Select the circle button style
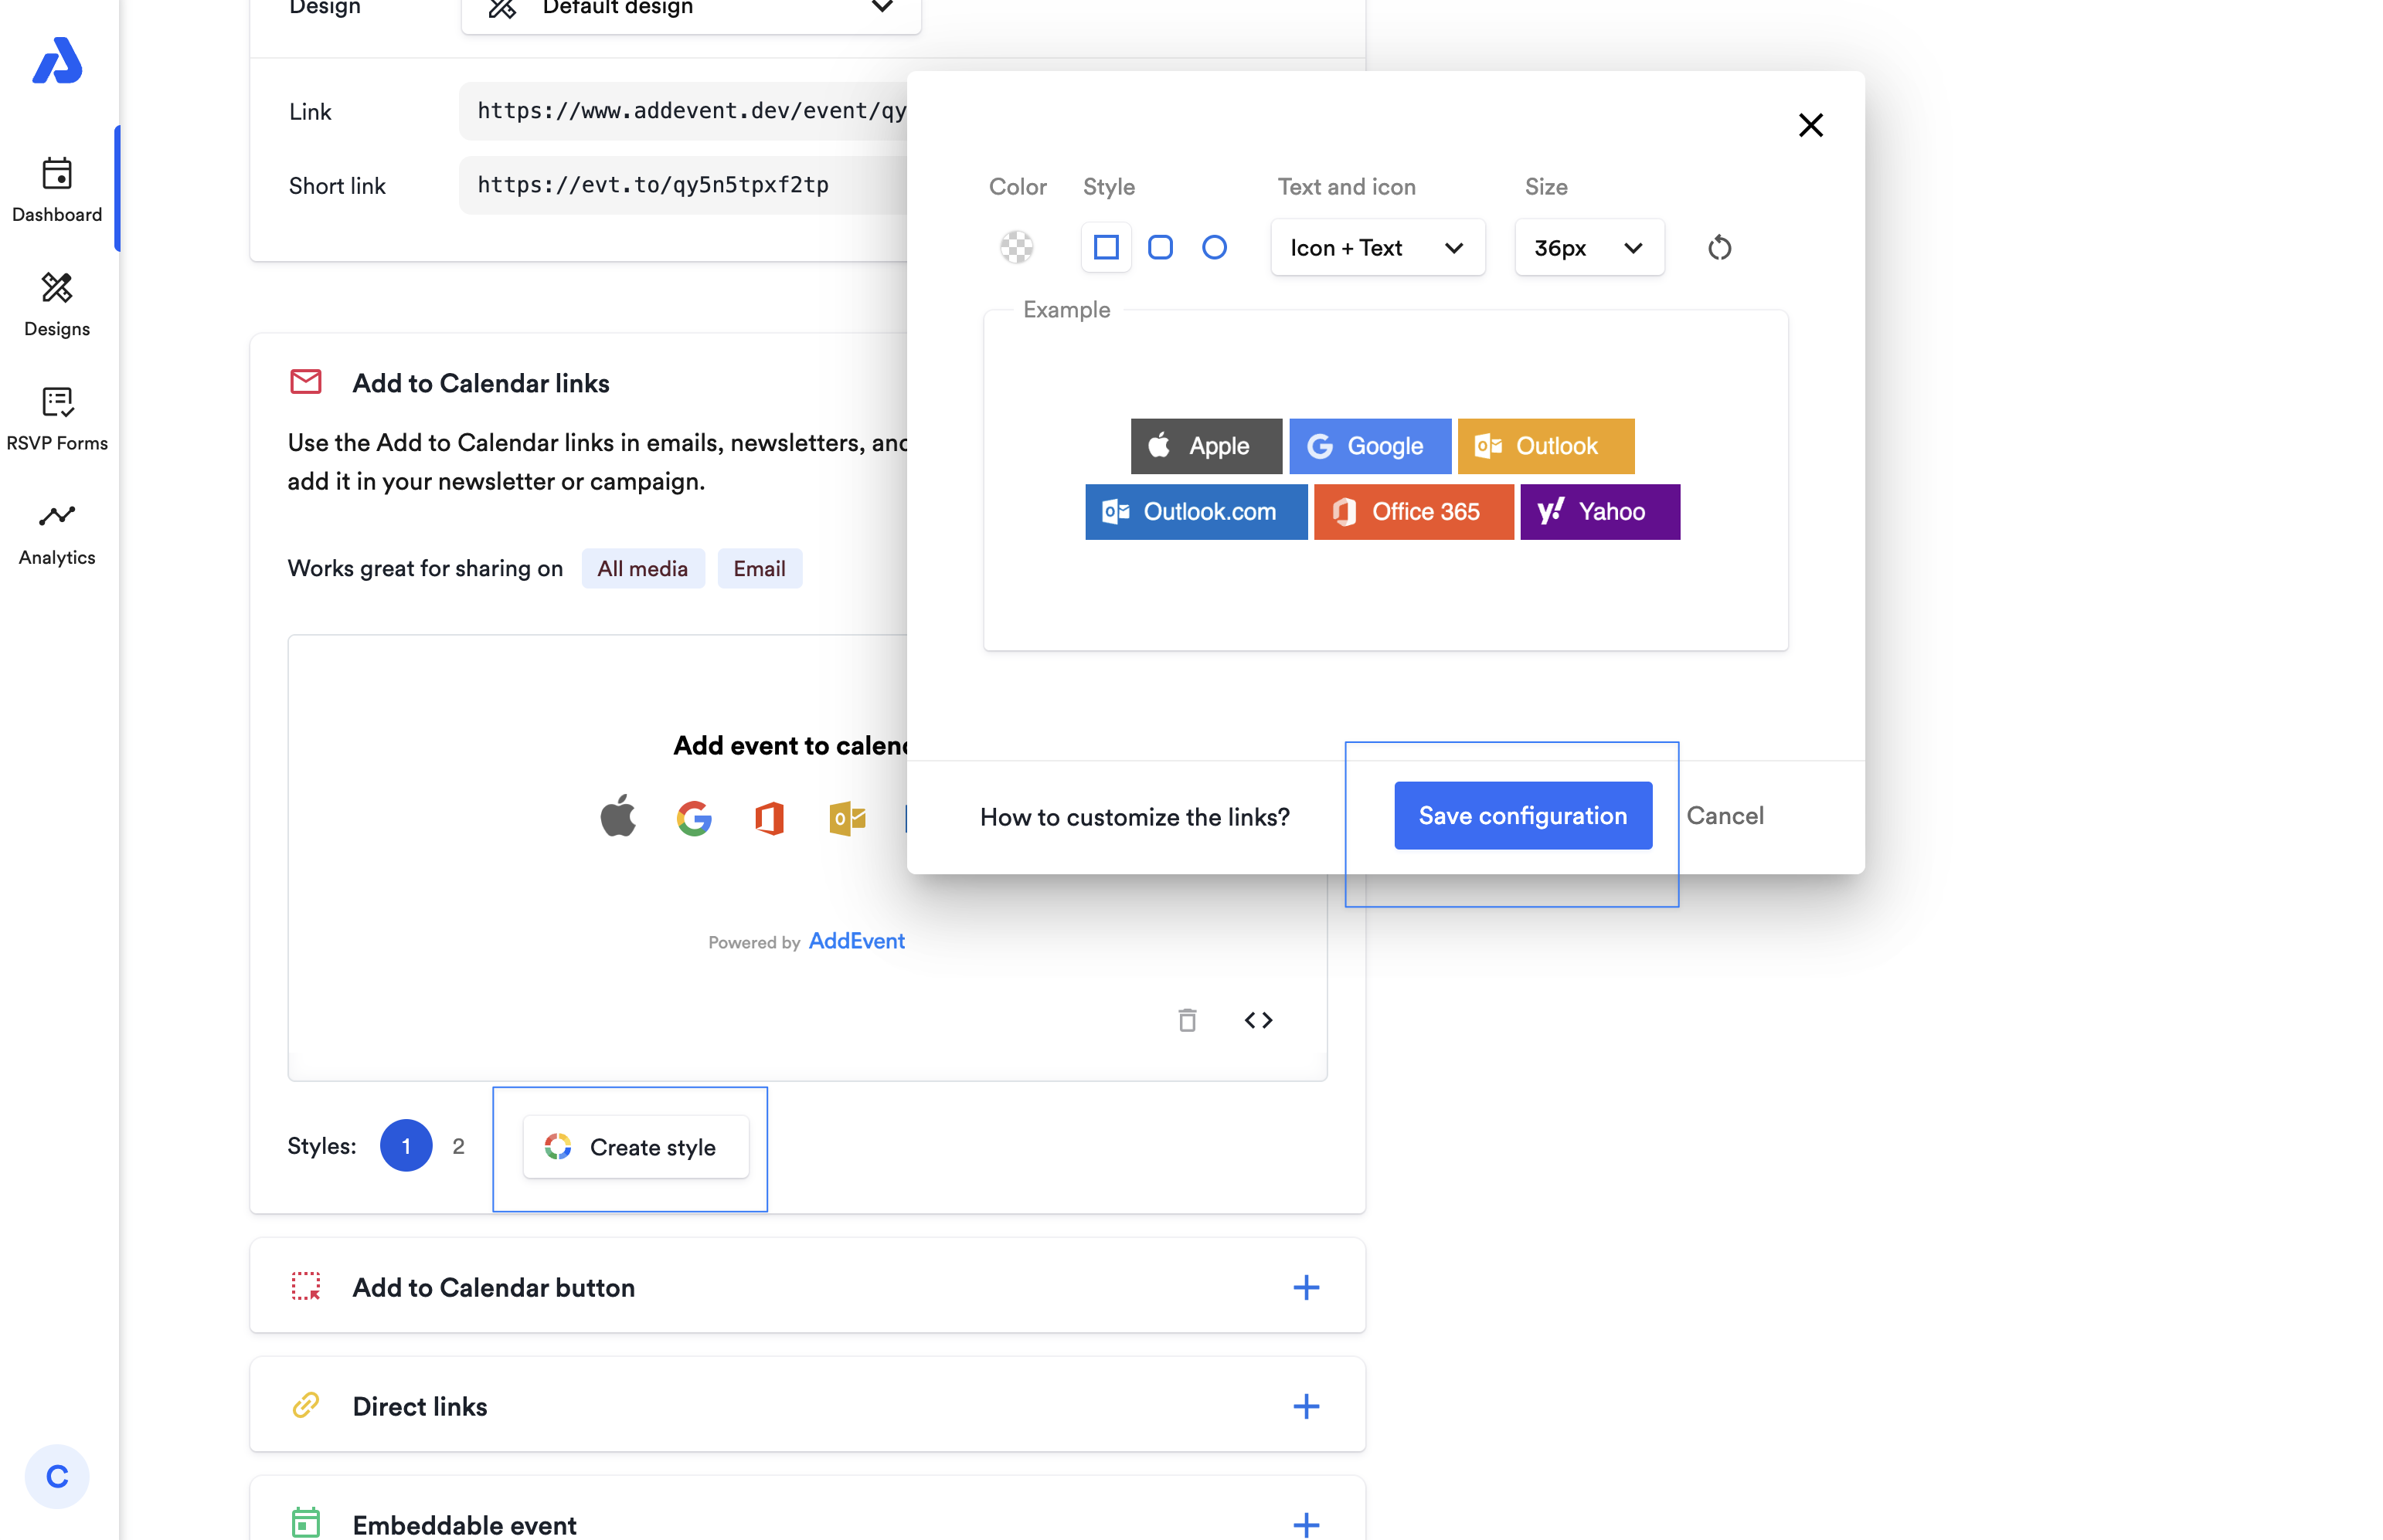2383x1540 pixels. click(1213, 247)
